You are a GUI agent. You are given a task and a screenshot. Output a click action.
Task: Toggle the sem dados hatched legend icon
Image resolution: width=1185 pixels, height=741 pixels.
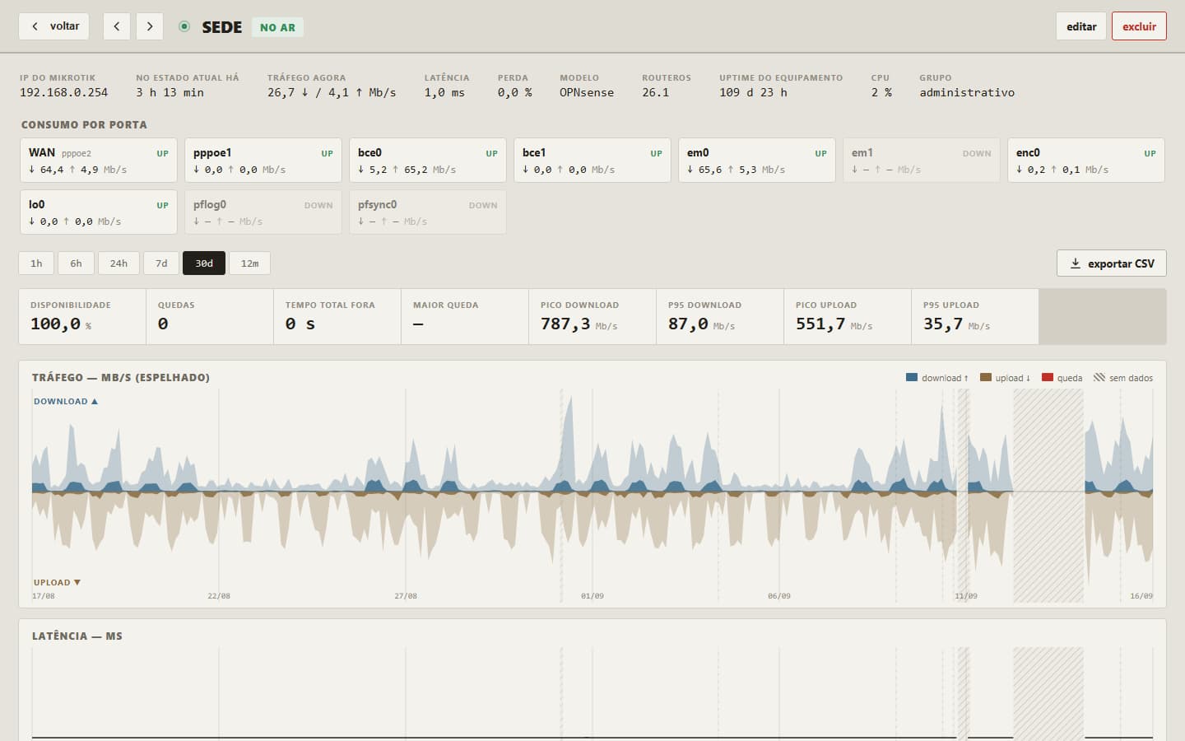[x=1099, y=377]
